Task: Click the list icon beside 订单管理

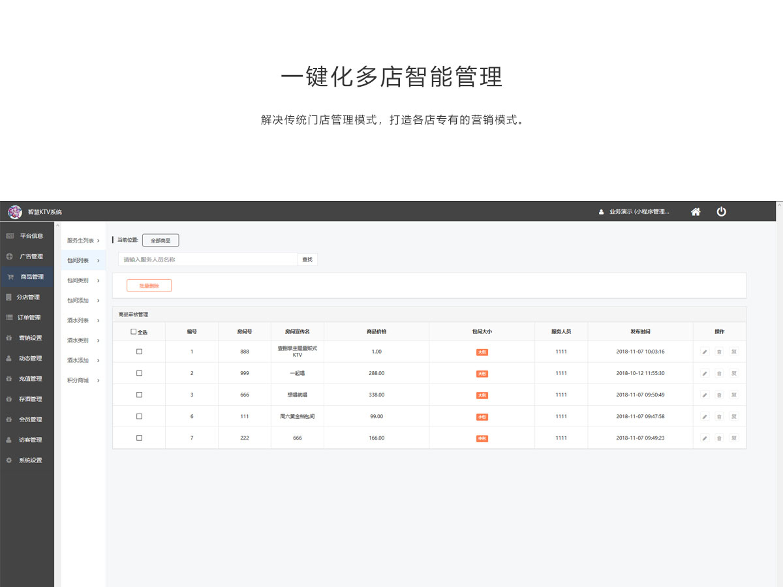Action: 9,317
